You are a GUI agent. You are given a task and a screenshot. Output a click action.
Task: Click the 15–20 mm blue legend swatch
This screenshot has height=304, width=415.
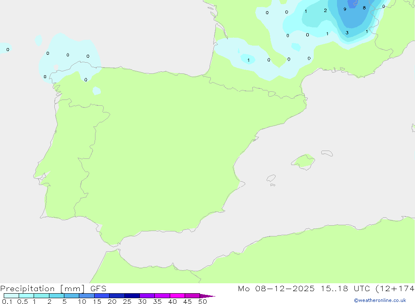102,296
